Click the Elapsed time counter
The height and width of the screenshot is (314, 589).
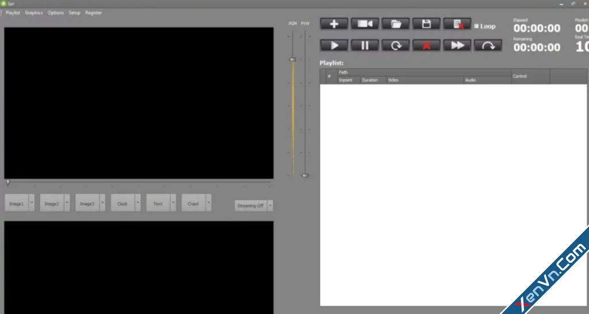click(x=537, y=28)
